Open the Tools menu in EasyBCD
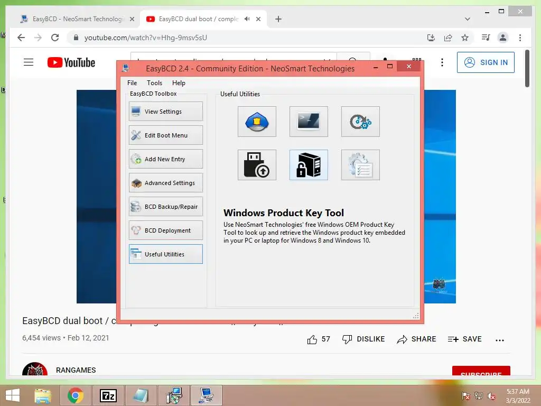Image resolution: width=541 pixels, height=406 pixels. 154,83
